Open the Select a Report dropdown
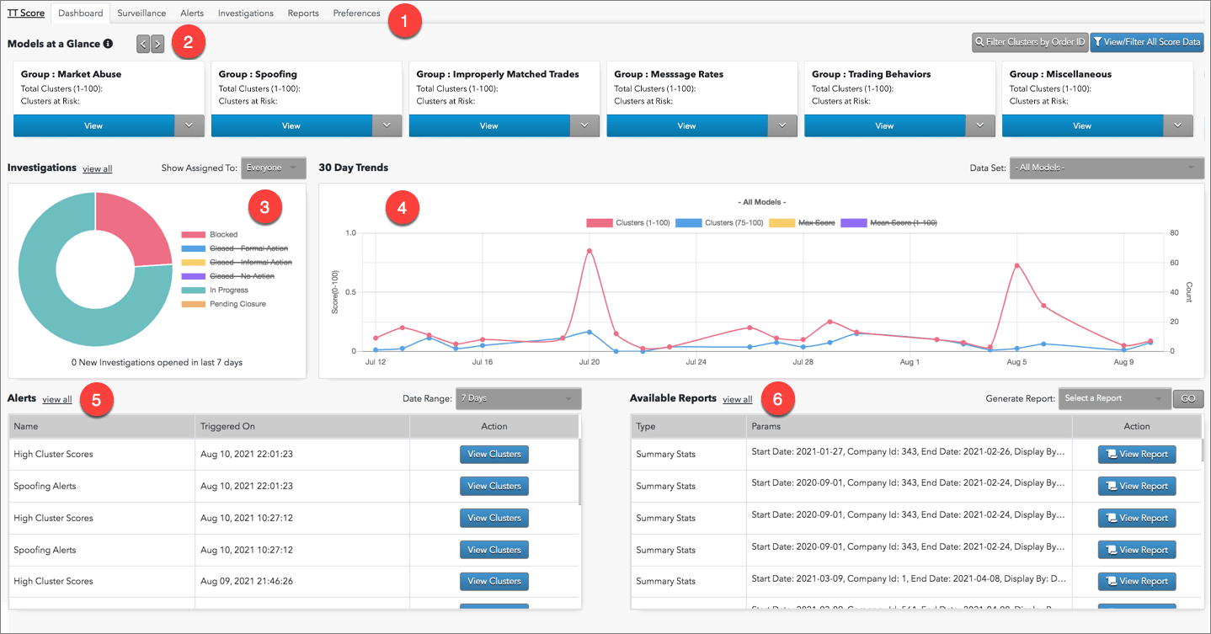This screenshot has height=634, width=1211. point(1114,397)
